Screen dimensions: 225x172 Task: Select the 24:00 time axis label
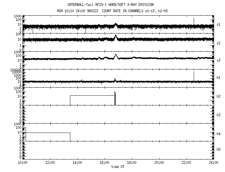pyautogui.click(x=214, y=163)
